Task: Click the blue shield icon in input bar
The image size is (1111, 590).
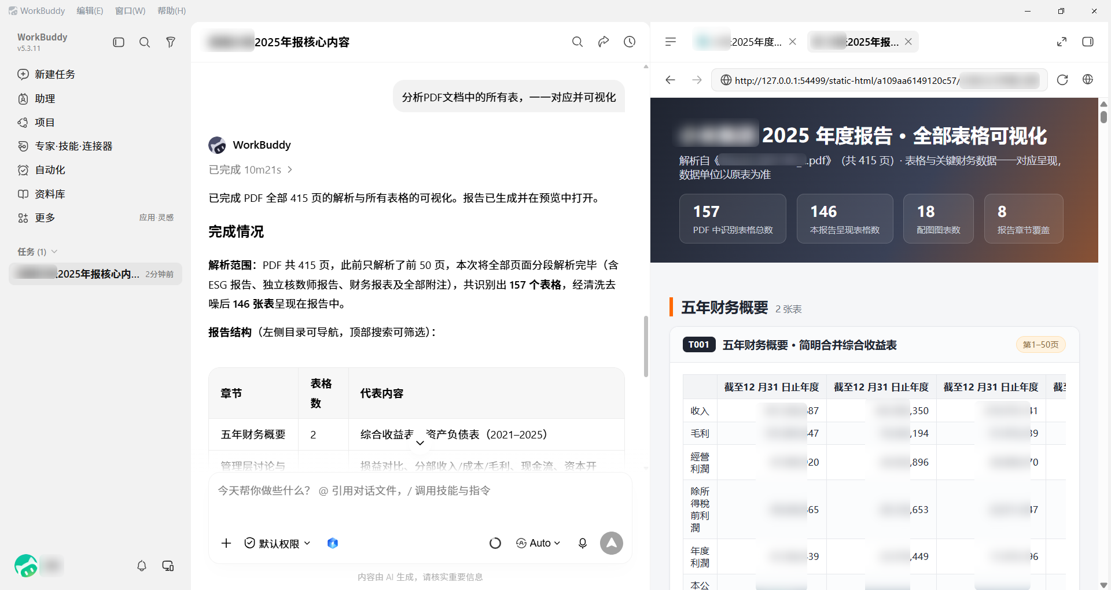Action: click(333, 543)
